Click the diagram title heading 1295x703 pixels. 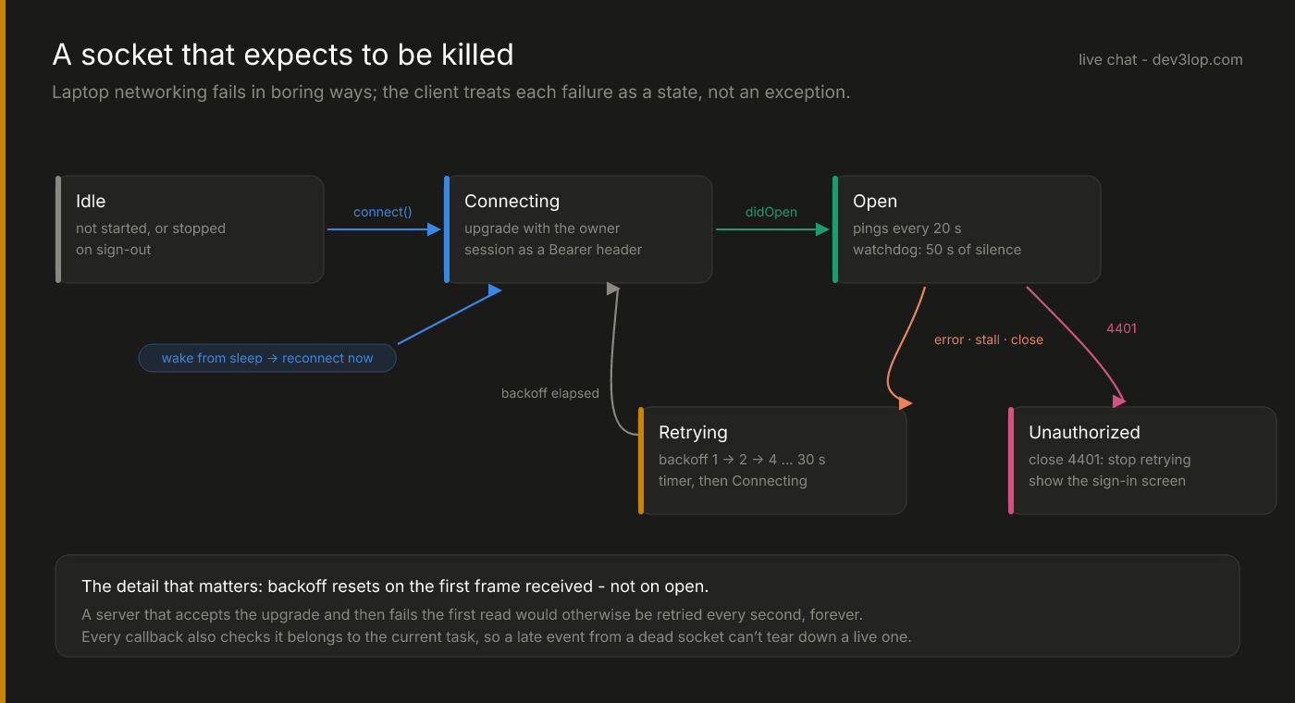283,55
